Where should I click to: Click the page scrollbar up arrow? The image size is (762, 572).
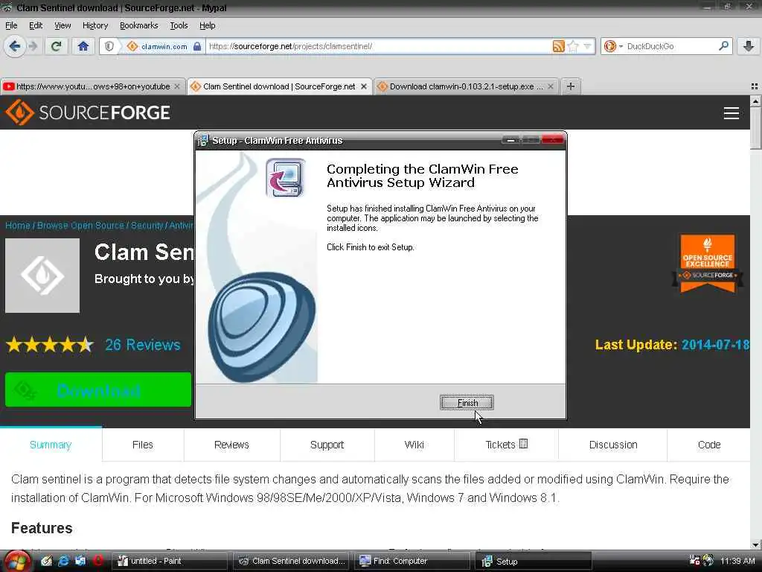pos(756,101)
